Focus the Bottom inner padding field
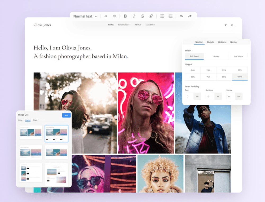The width and height of the screenshot is (265, 202). pyautogui.click(x=210, y=97)
